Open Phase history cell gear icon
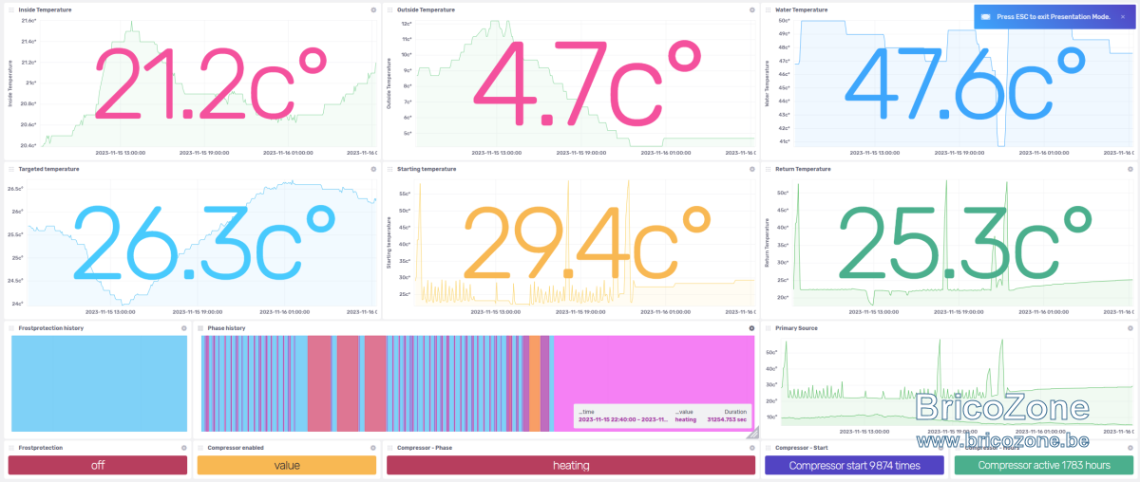Viewport: 1140px width, 482px height. (751, 328)
